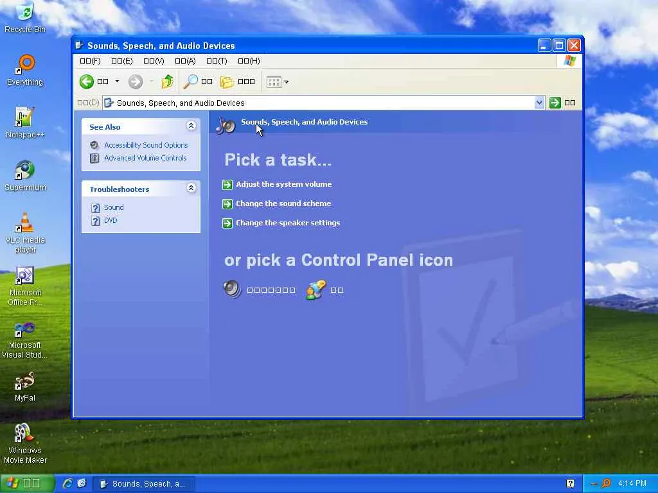The image size is (658, 493).
Task: Click Adjust the system volume task
Action: (x=283, y=184)
